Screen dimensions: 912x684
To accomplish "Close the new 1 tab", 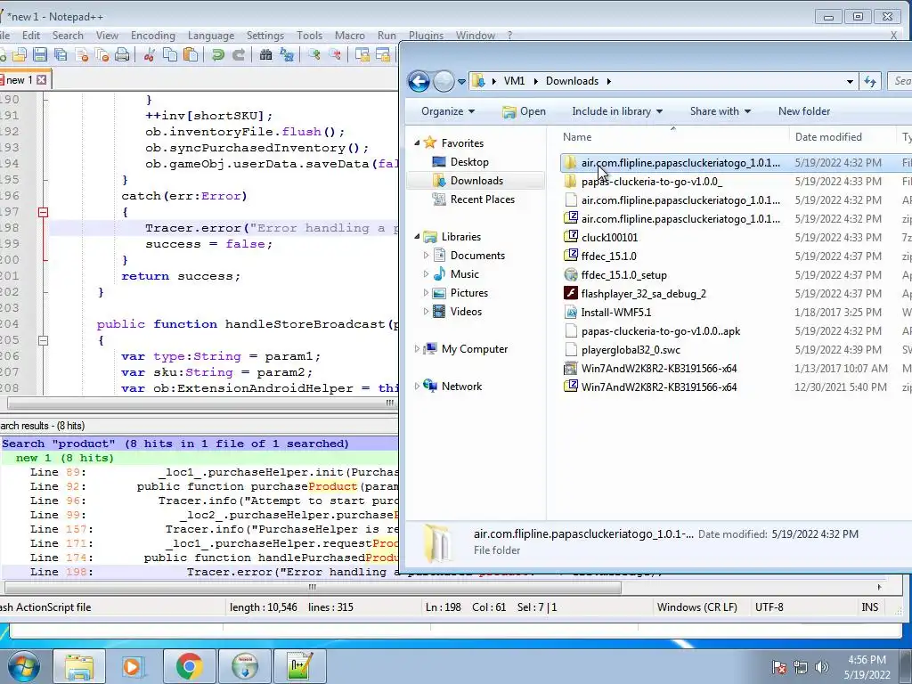I will pos(41,79).
